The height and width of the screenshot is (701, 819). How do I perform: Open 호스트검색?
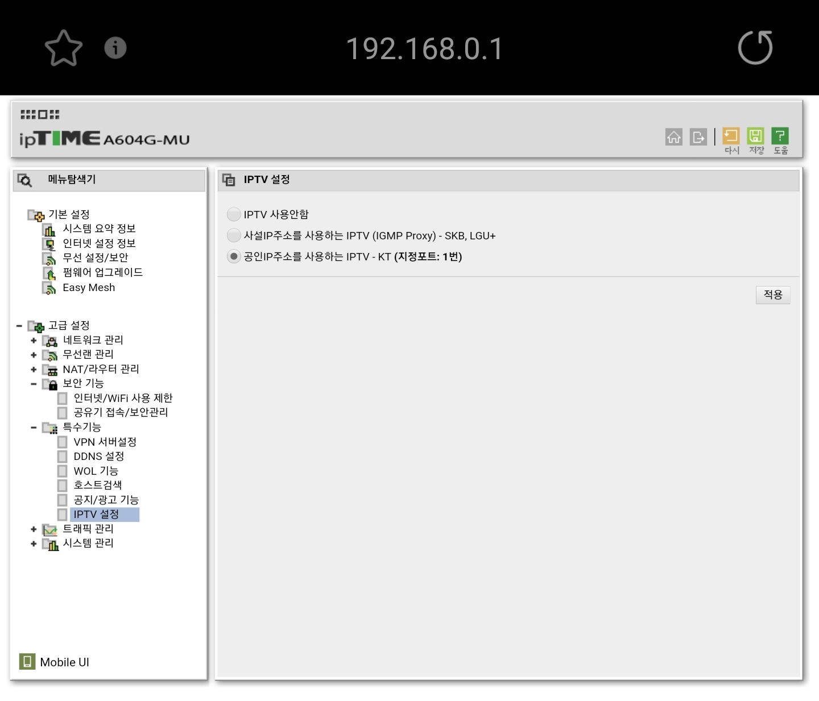click(x=98, y=485)
